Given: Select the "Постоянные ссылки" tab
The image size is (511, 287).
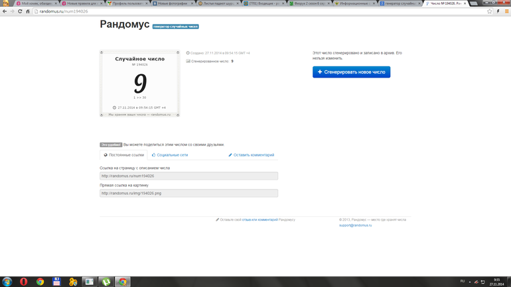Looking at the screenshot, I should pos(123,155).
